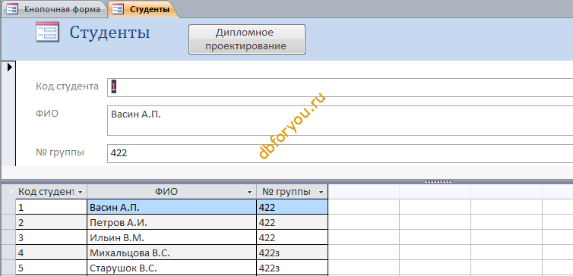Click the cell Ильин В.М.
The width and height of the screenshot is (573, 276).
point(172,238)
